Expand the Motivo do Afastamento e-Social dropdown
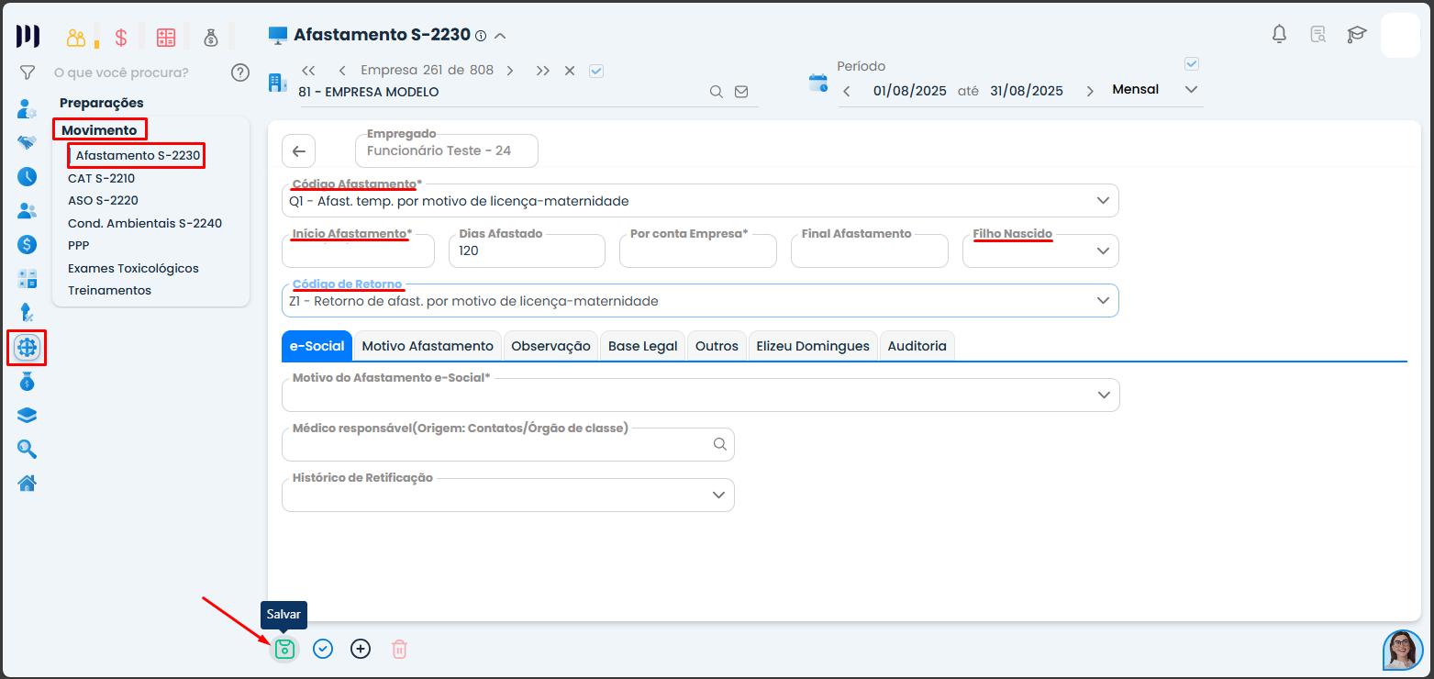 [x=1103, y=395]
